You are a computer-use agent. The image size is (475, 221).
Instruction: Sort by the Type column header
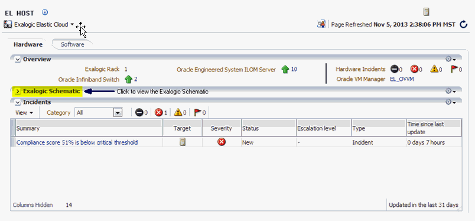click(379, 128)
